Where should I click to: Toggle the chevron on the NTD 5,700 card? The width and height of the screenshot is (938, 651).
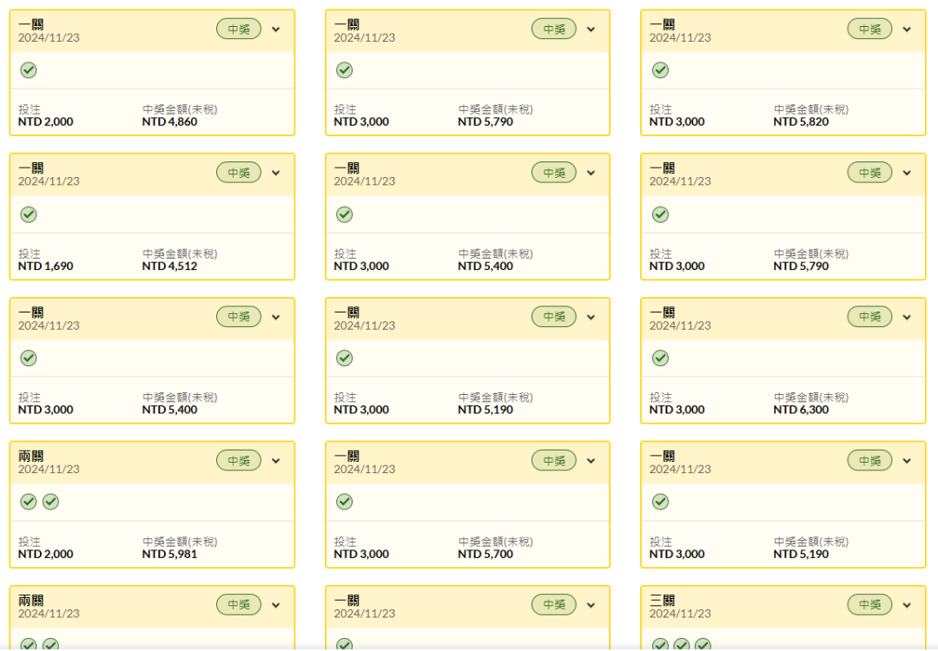(591, 461)
